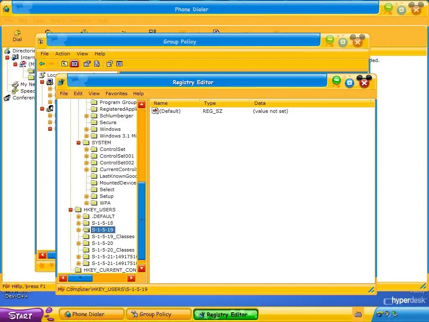Screen dimensions: 429x322
Task: Click Registry Editor title bar cube icon
Action: (61, 82)
